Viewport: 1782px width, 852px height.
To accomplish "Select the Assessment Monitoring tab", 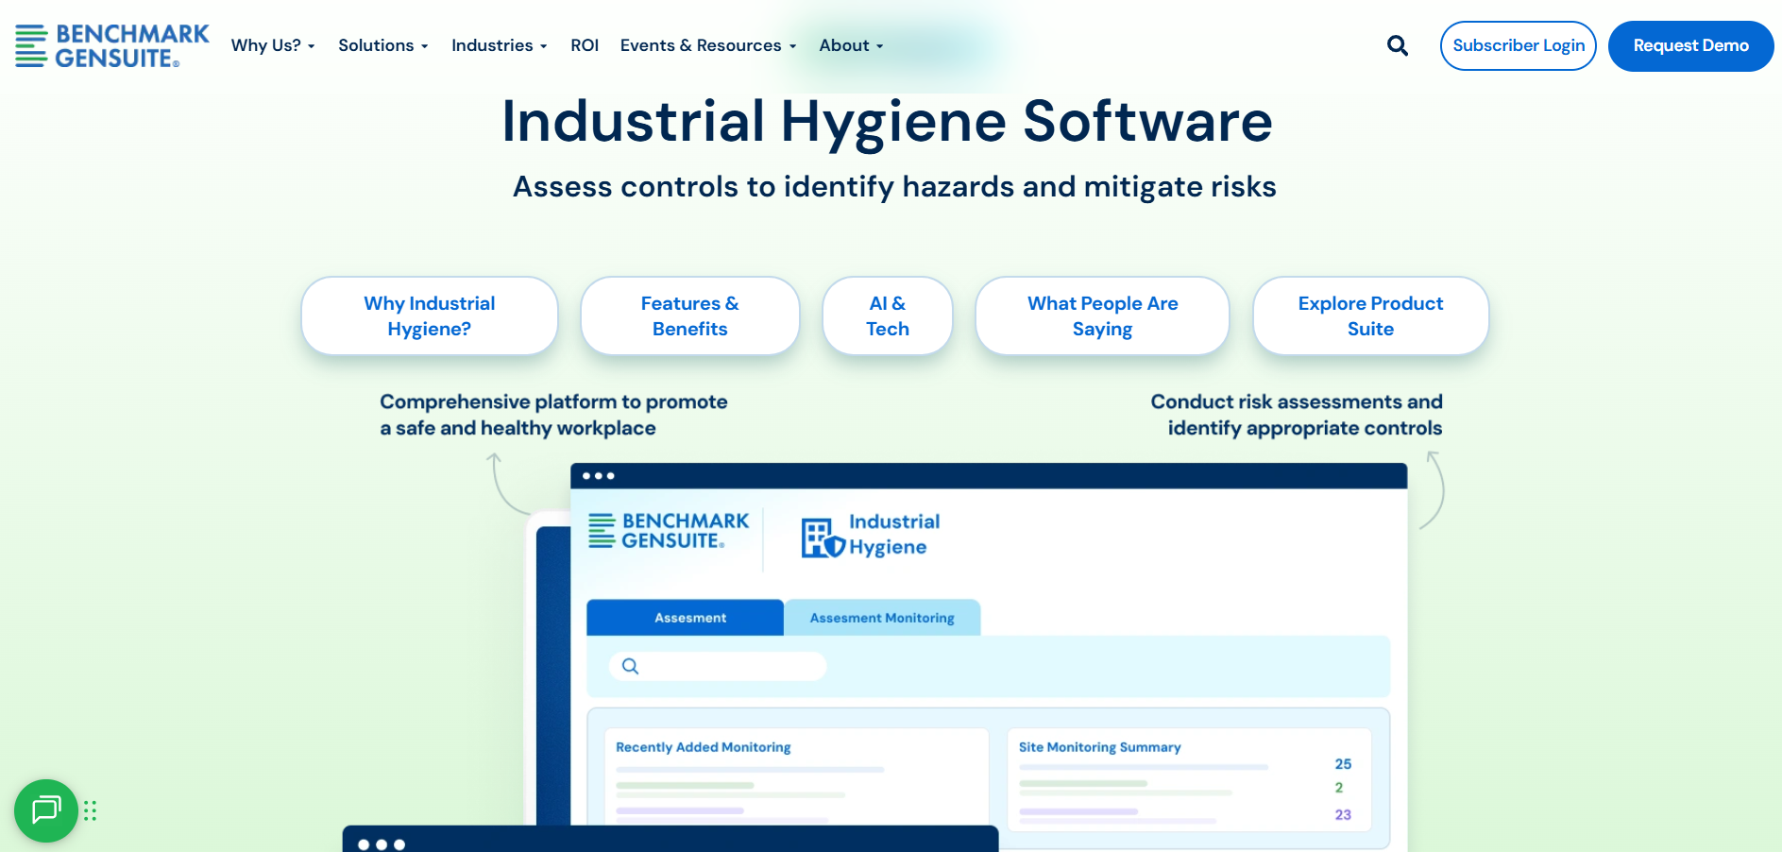I will click(881, 618).
